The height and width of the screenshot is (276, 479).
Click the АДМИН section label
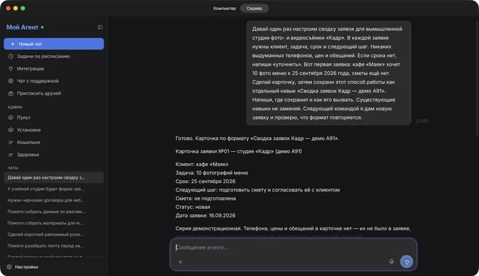pos(15,107)
